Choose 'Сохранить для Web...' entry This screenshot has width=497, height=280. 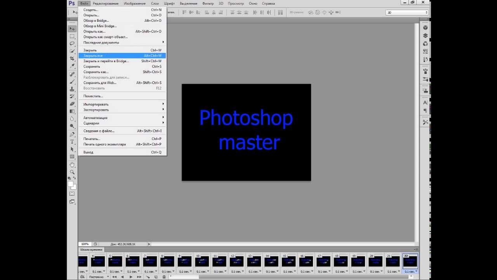point(122,82)
